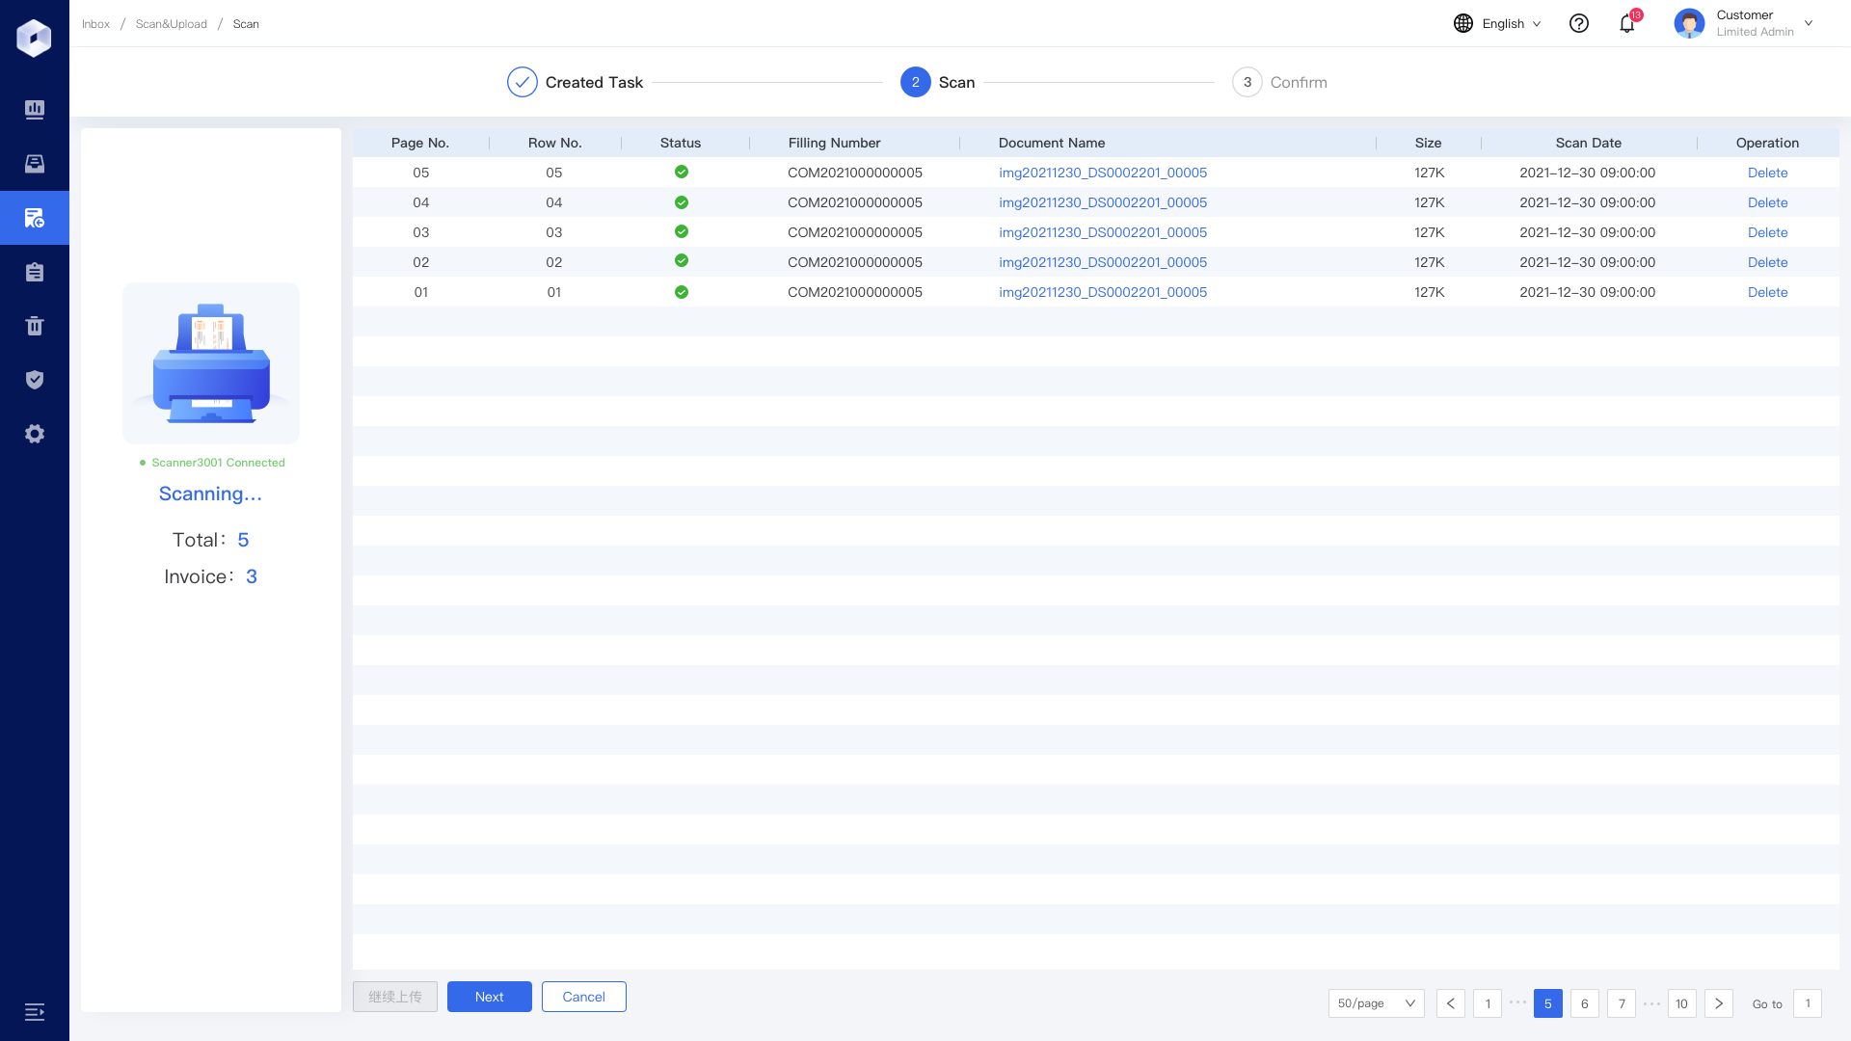This screenshot has height=1041, width=1851.
Task: Click the Scan breadcrumb
Action: tap(246, 24)
